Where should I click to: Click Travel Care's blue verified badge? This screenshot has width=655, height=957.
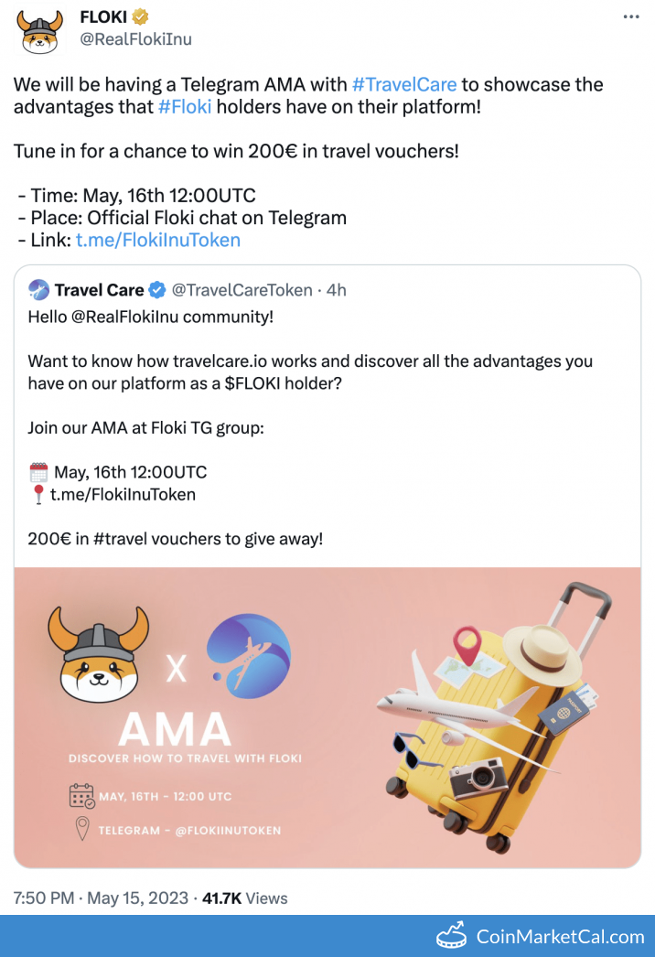coord(157,290)
